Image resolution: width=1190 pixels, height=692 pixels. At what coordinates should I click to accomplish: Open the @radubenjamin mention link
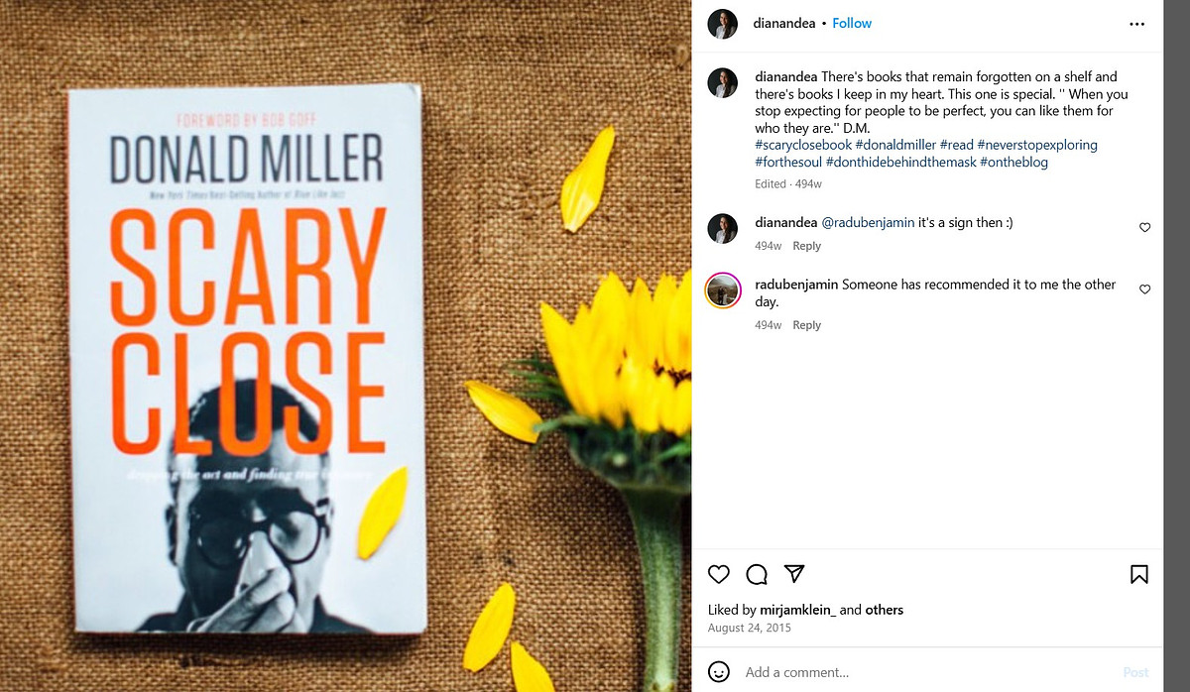click(x=870, y=223)
